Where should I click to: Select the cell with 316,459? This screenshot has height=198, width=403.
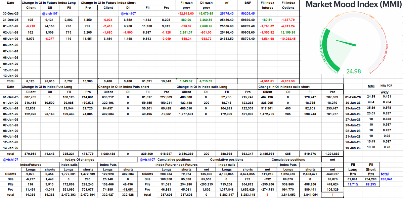click(30, 103)
